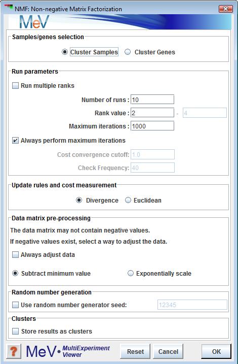Enable Run multiple ranks checkbox
This screenshot has width=238, height=364.
point(16,86)
